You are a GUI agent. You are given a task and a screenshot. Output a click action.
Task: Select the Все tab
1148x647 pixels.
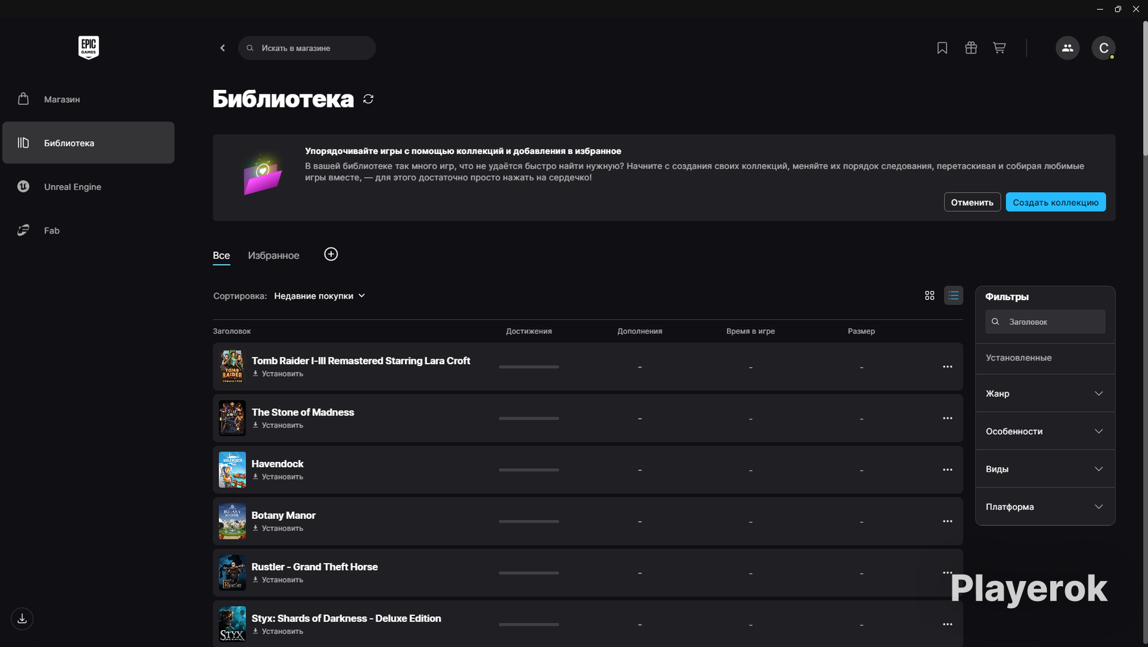(x=222, y=256)
